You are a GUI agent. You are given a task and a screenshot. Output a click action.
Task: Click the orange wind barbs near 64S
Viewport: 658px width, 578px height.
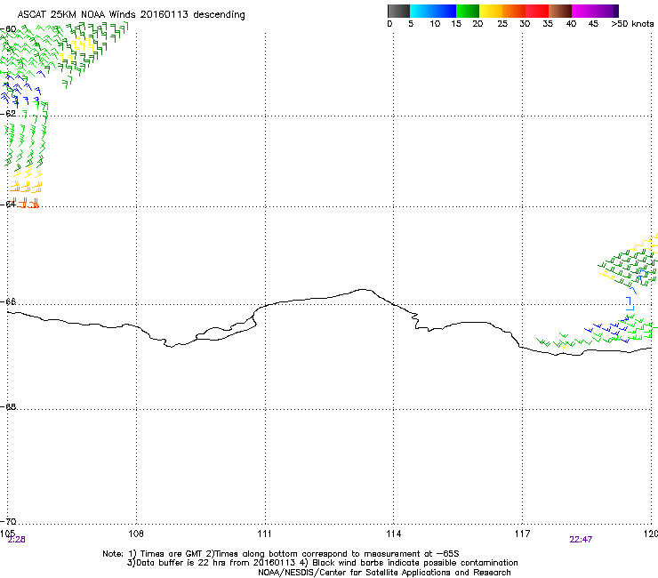[27, 205]
